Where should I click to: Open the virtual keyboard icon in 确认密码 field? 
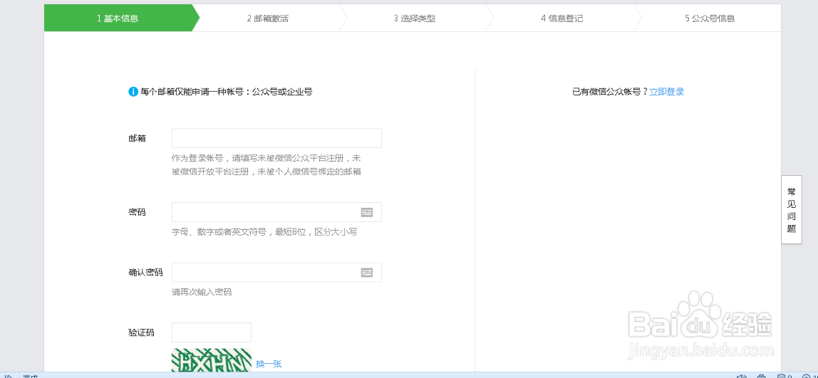[x=366, y=272]
